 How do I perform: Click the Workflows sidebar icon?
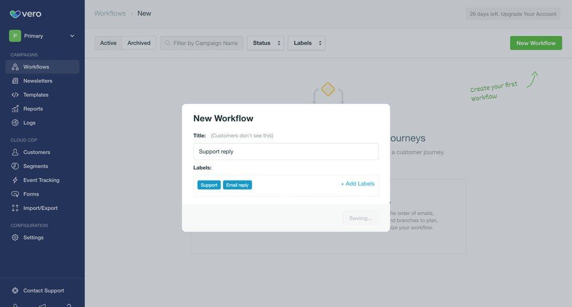point(15,67)
